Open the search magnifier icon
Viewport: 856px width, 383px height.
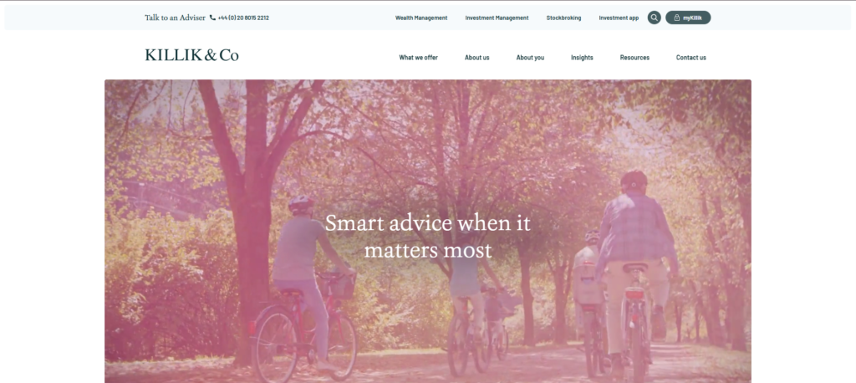tap(654, 18)
